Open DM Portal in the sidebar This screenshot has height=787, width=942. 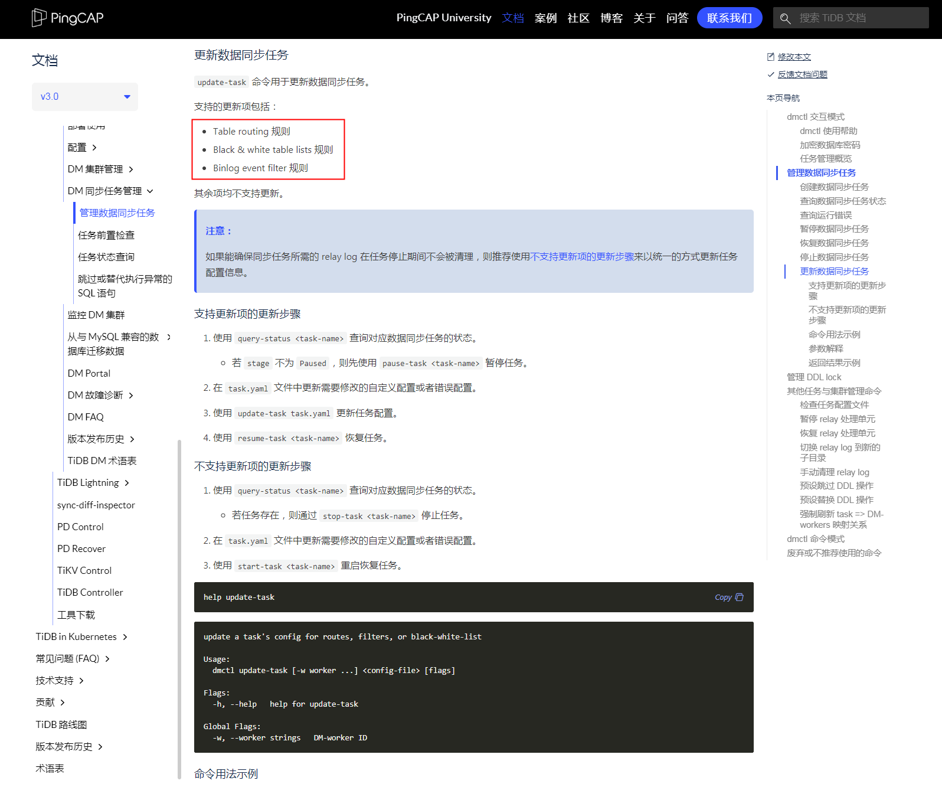pyautogui.click(x=89, y=374)
